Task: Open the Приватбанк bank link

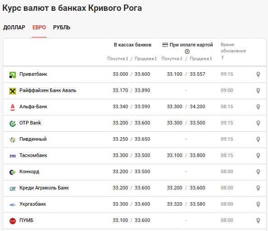Action: click(33, 74)
